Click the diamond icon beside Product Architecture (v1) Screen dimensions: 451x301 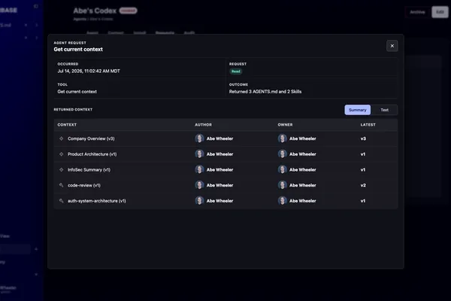(62, 154)
